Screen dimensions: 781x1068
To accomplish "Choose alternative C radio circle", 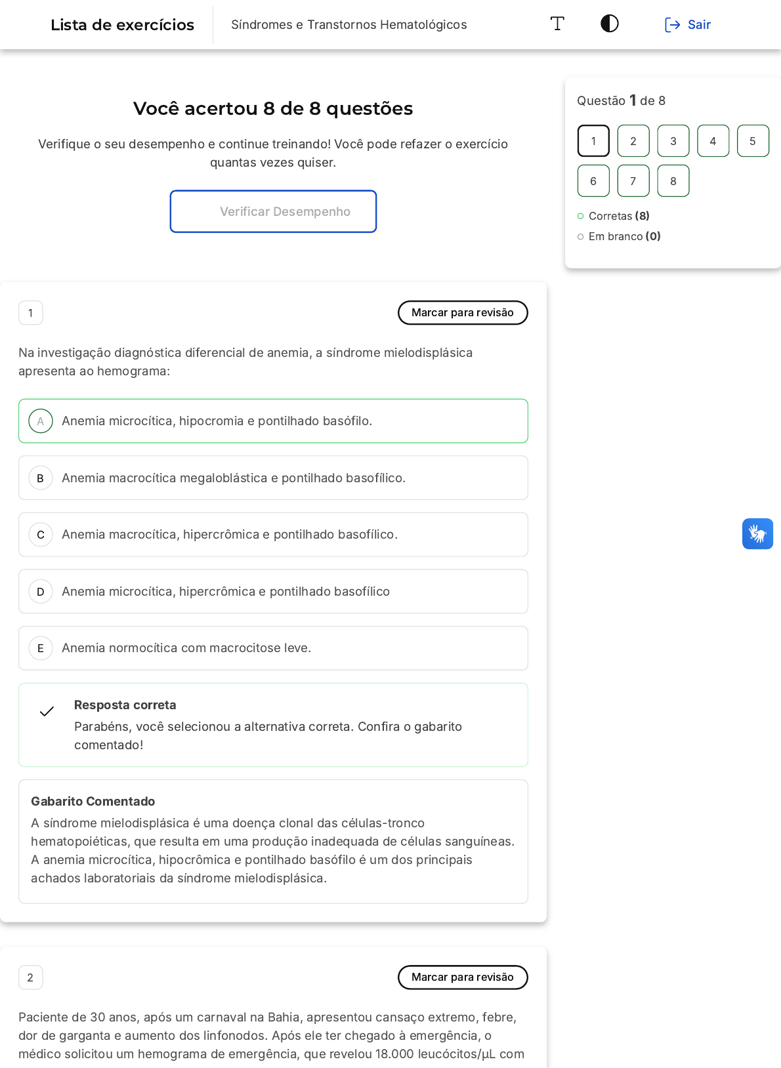I will [41, 535].
